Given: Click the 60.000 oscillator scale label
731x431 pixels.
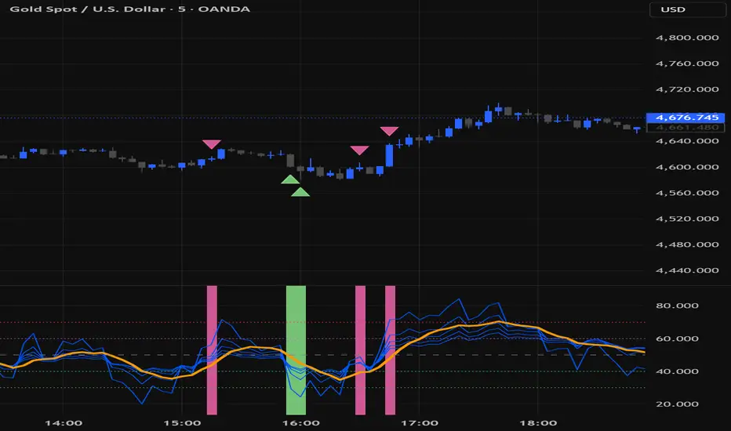Looking at the screenshot, I should 678,339.
